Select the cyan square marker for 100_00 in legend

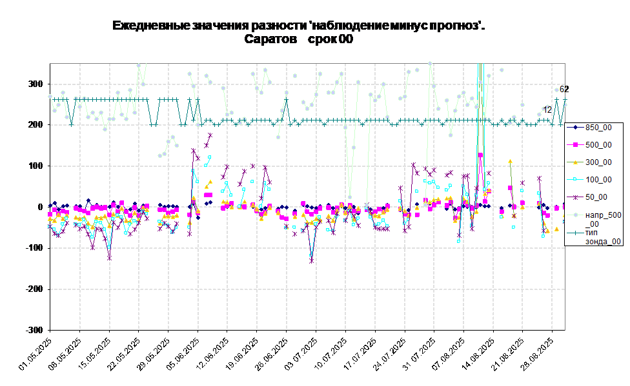click(574, 180)
